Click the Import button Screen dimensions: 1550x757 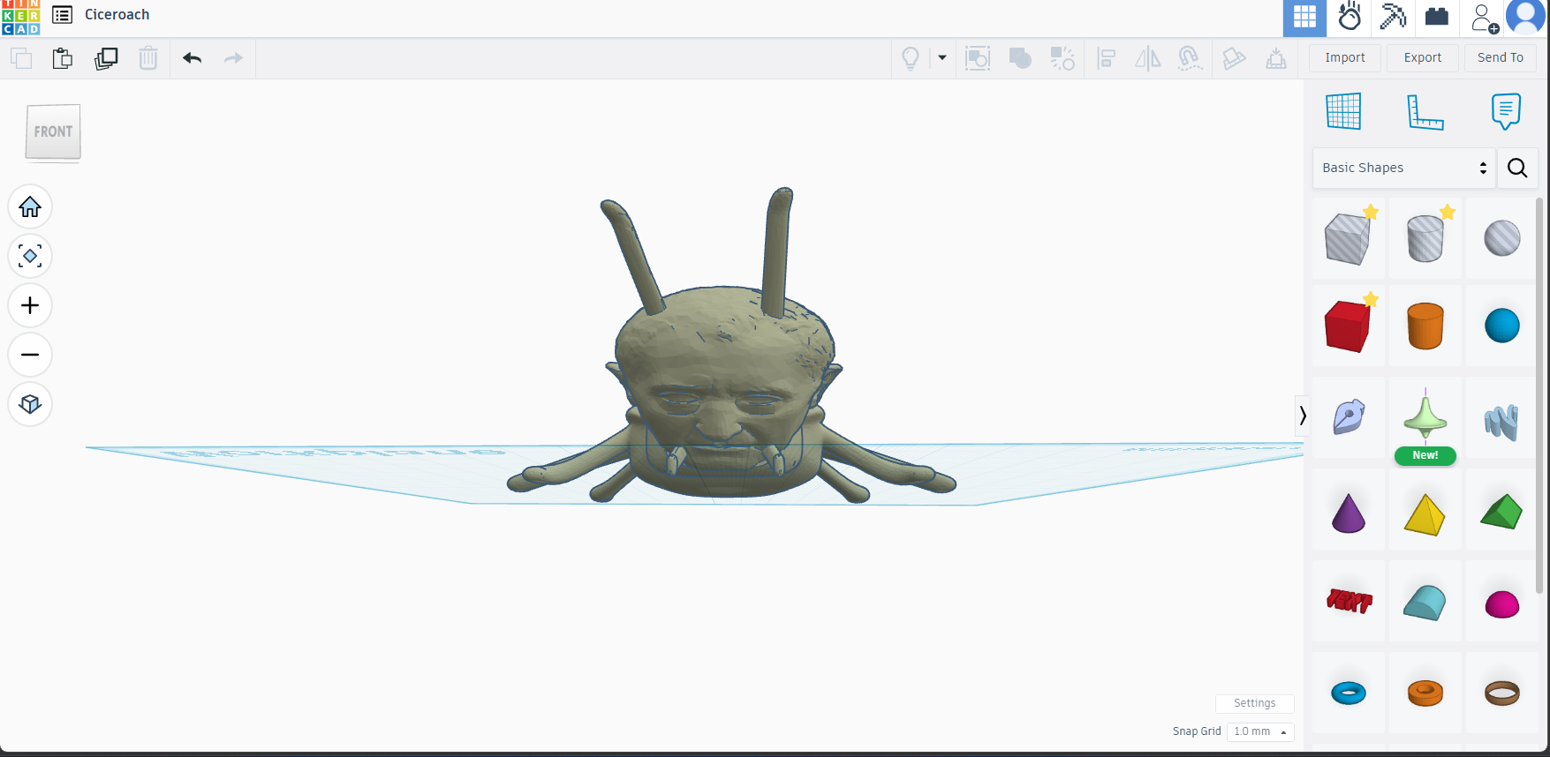tap(1345, 57)
